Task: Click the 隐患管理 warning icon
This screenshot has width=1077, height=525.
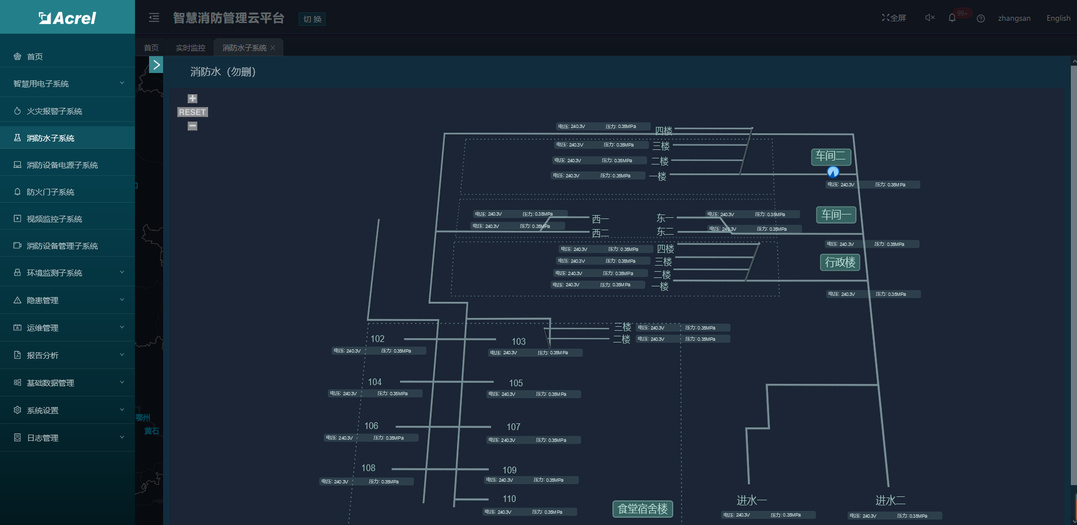Action: coord(17,300)
